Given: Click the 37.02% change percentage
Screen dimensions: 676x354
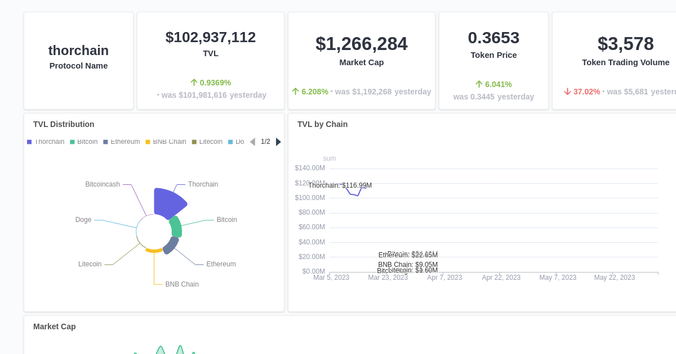Looking at the screenshot, I should (586, 92).
